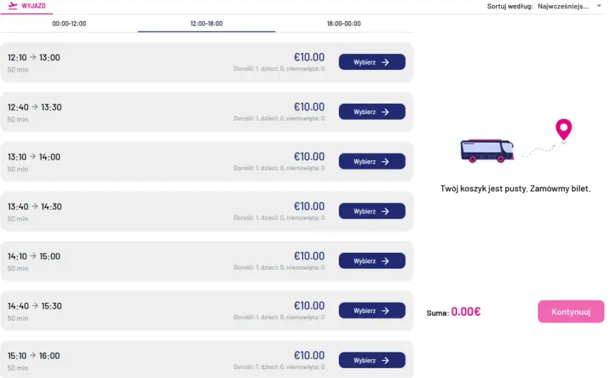Click the pink Kontynuuj button
The height and width of the screenshot is (378, 616).
click(x=570, y=311)
